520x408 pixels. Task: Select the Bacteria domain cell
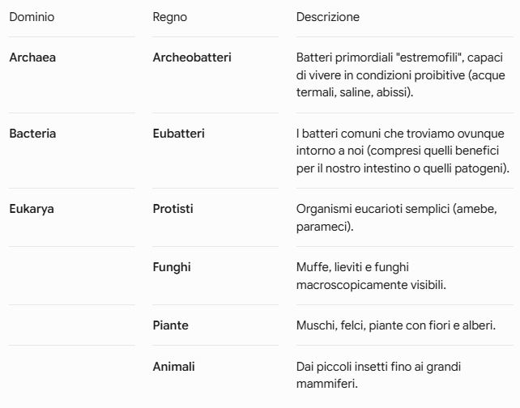click(32, 134)
